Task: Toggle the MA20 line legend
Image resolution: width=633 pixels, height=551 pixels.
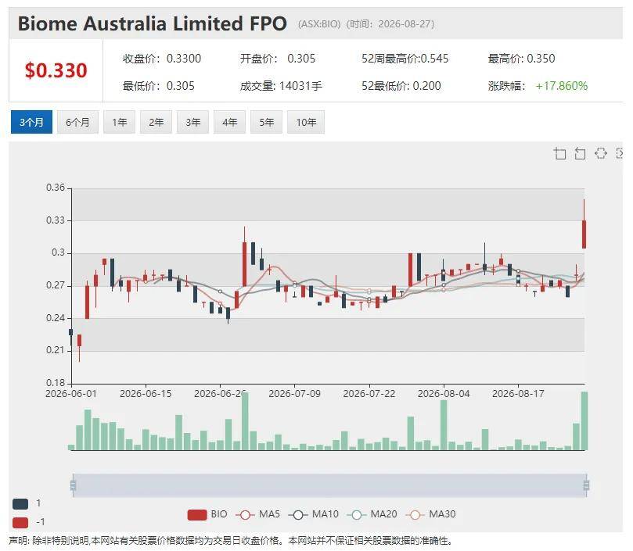Action: point(372,514)
